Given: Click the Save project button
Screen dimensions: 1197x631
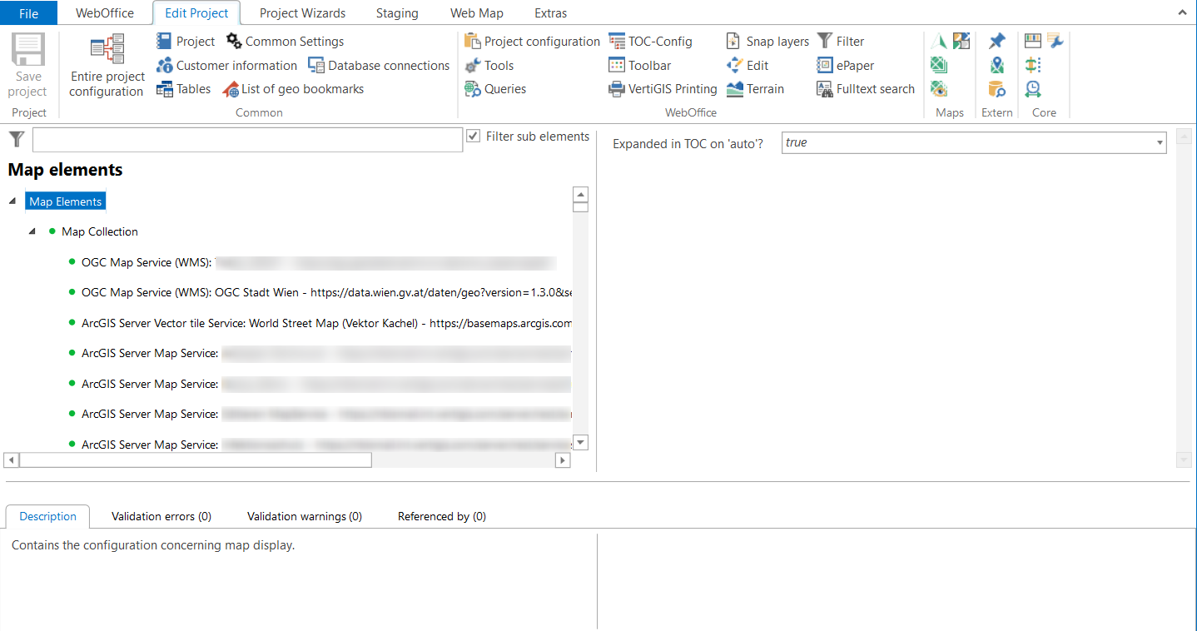Looking at the screenshot, I should click(28, 67).
